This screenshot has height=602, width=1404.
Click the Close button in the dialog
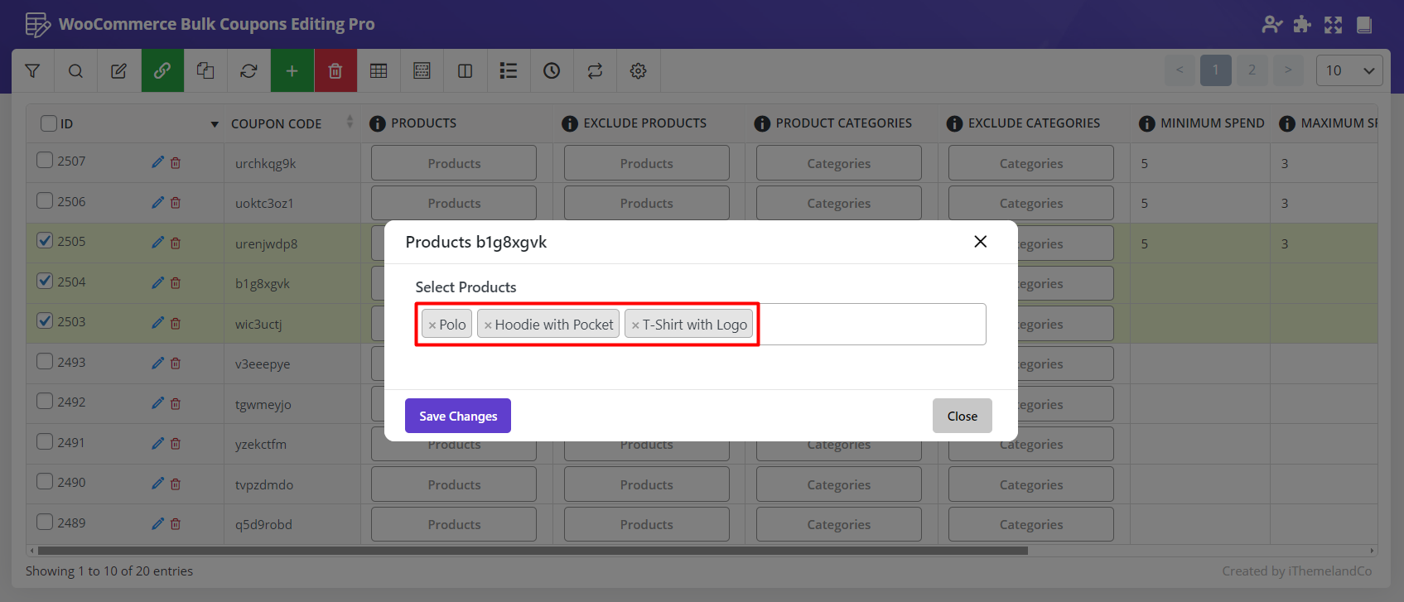962,416
